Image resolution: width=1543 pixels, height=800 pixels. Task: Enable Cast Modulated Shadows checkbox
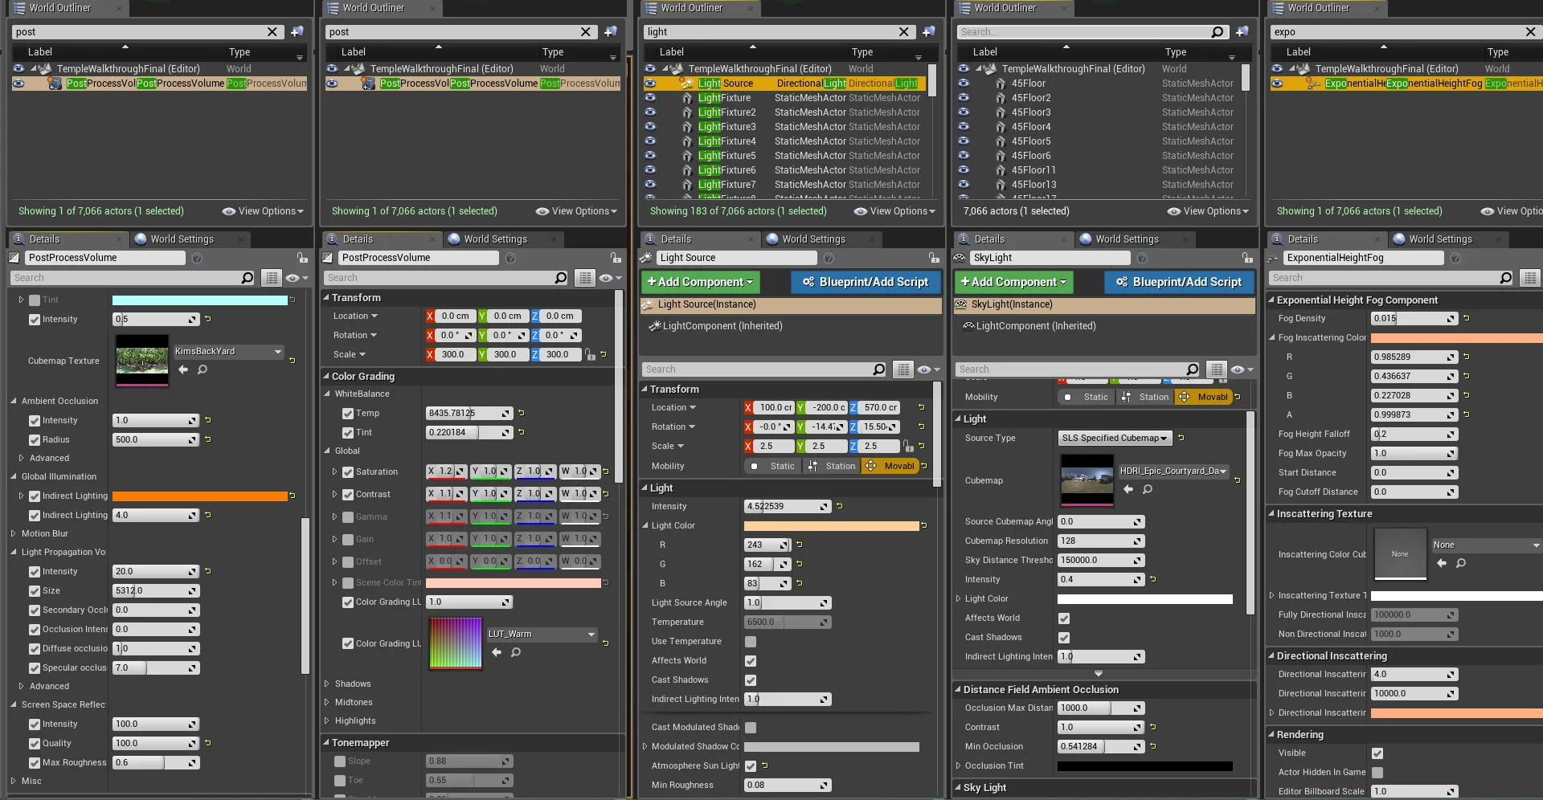click(751, 728)
